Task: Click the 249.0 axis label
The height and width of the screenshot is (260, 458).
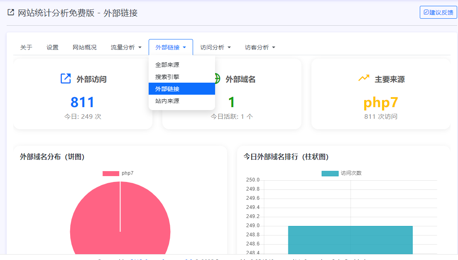Action: point(252,226)
